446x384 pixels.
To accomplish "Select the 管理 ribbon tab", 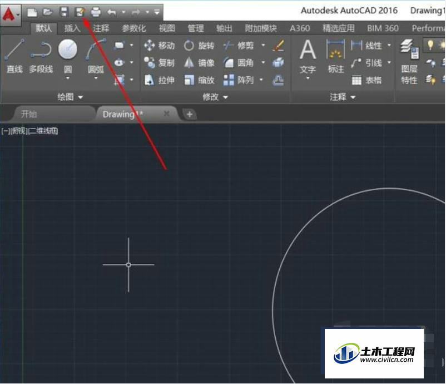I will point(196,28).
